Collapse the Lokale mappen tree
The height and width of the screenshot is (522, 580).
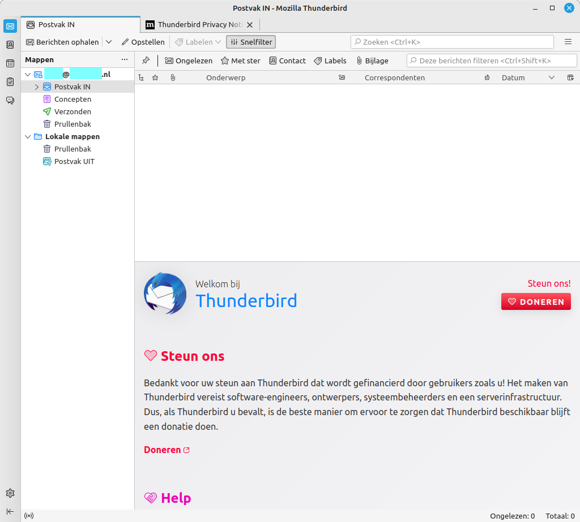tap(28, 137)
